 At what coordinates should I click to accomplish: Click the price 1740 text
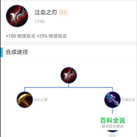point(39,21)
